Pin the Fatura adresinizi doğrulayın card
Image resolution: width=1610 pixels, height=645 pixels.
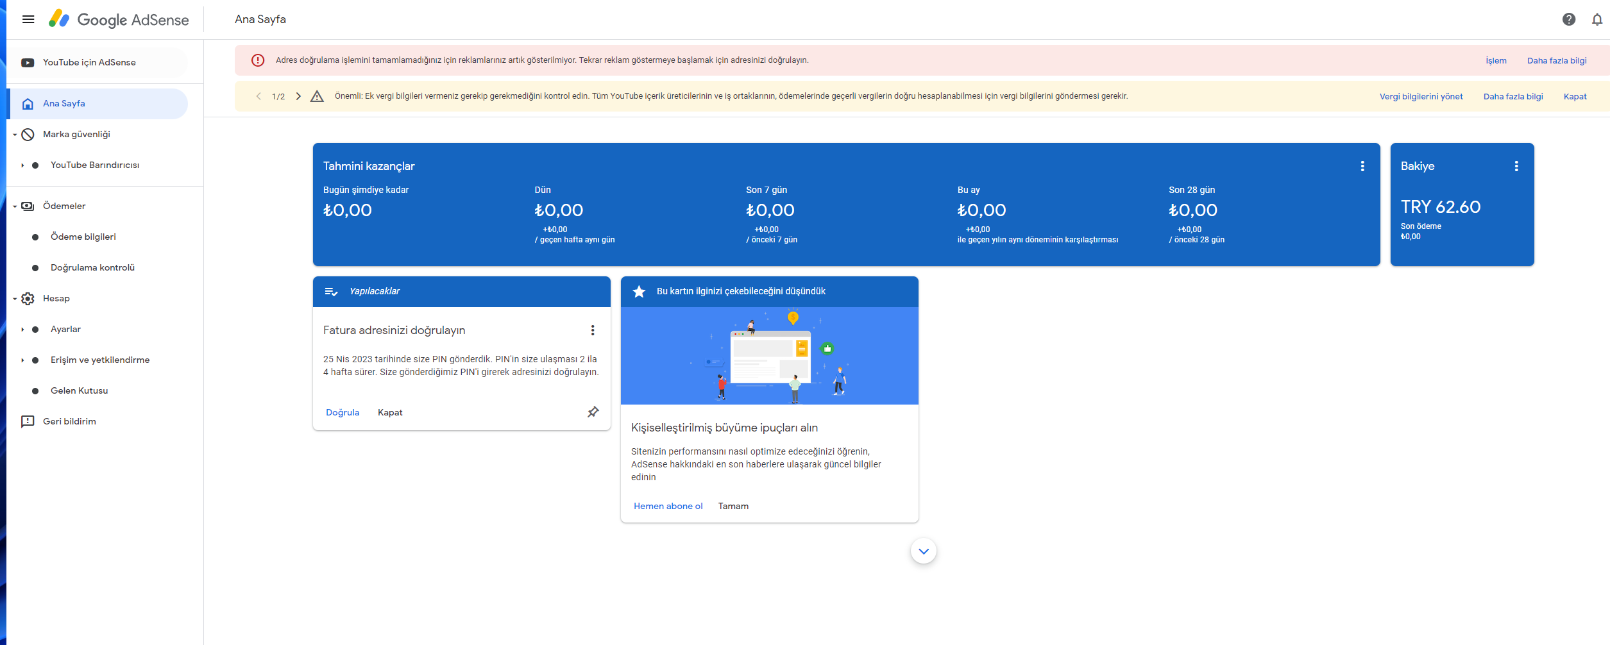click(x=593, y=412)
